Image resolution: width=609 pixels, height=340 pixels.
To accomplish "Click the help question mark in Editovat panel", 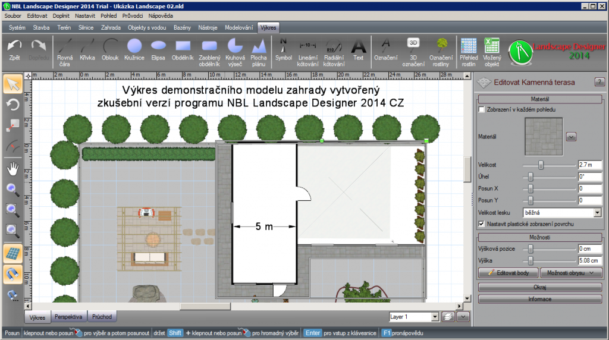I will coord(599,82).
